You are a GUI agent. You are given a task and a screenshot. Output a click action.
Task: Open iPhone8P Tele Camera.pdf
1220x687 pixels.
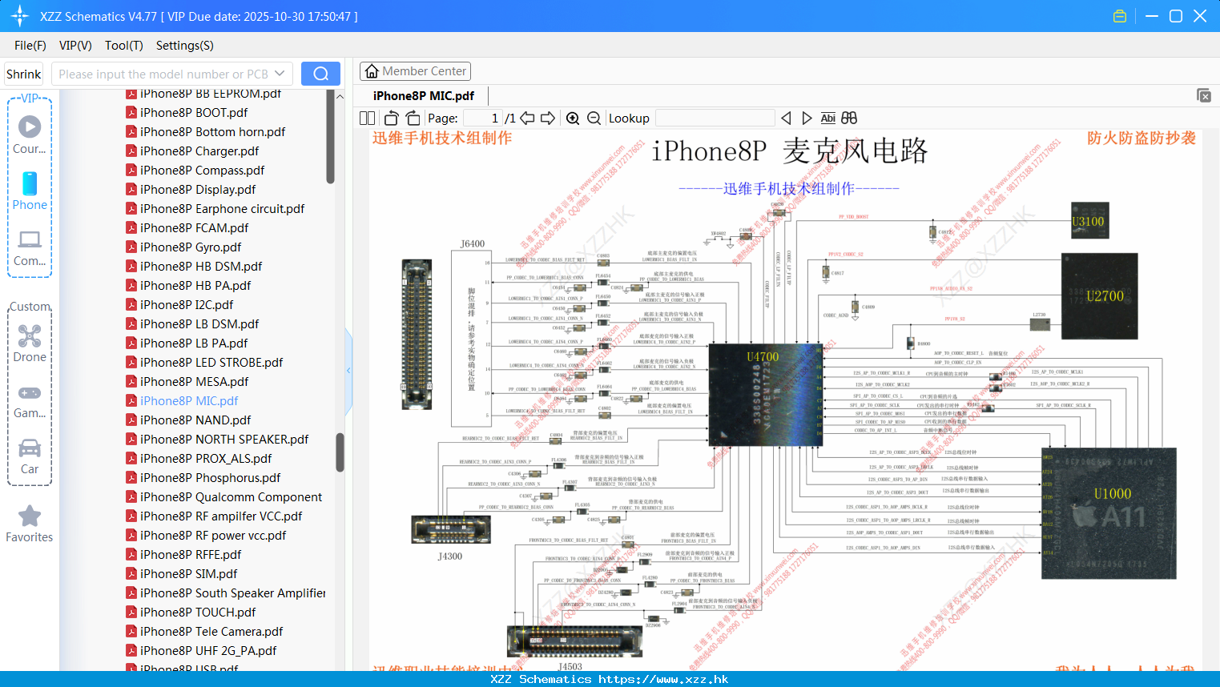tap(211, 632)
